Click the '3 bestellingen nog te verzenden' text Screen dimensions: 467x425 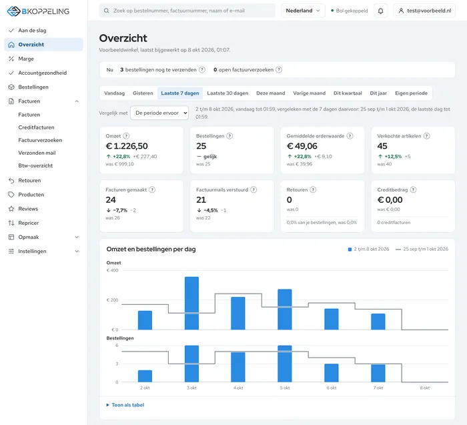tap(159, 69)
